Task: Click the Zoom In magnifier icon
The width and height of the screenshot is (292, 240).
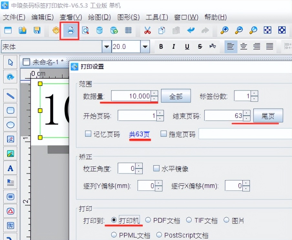Action: pyautogui.click(x=224, y=30)
